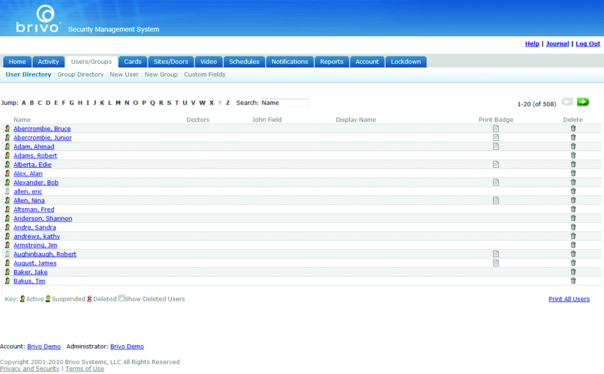
Task: Open Custom Fields submenu item
Action: 205,75
